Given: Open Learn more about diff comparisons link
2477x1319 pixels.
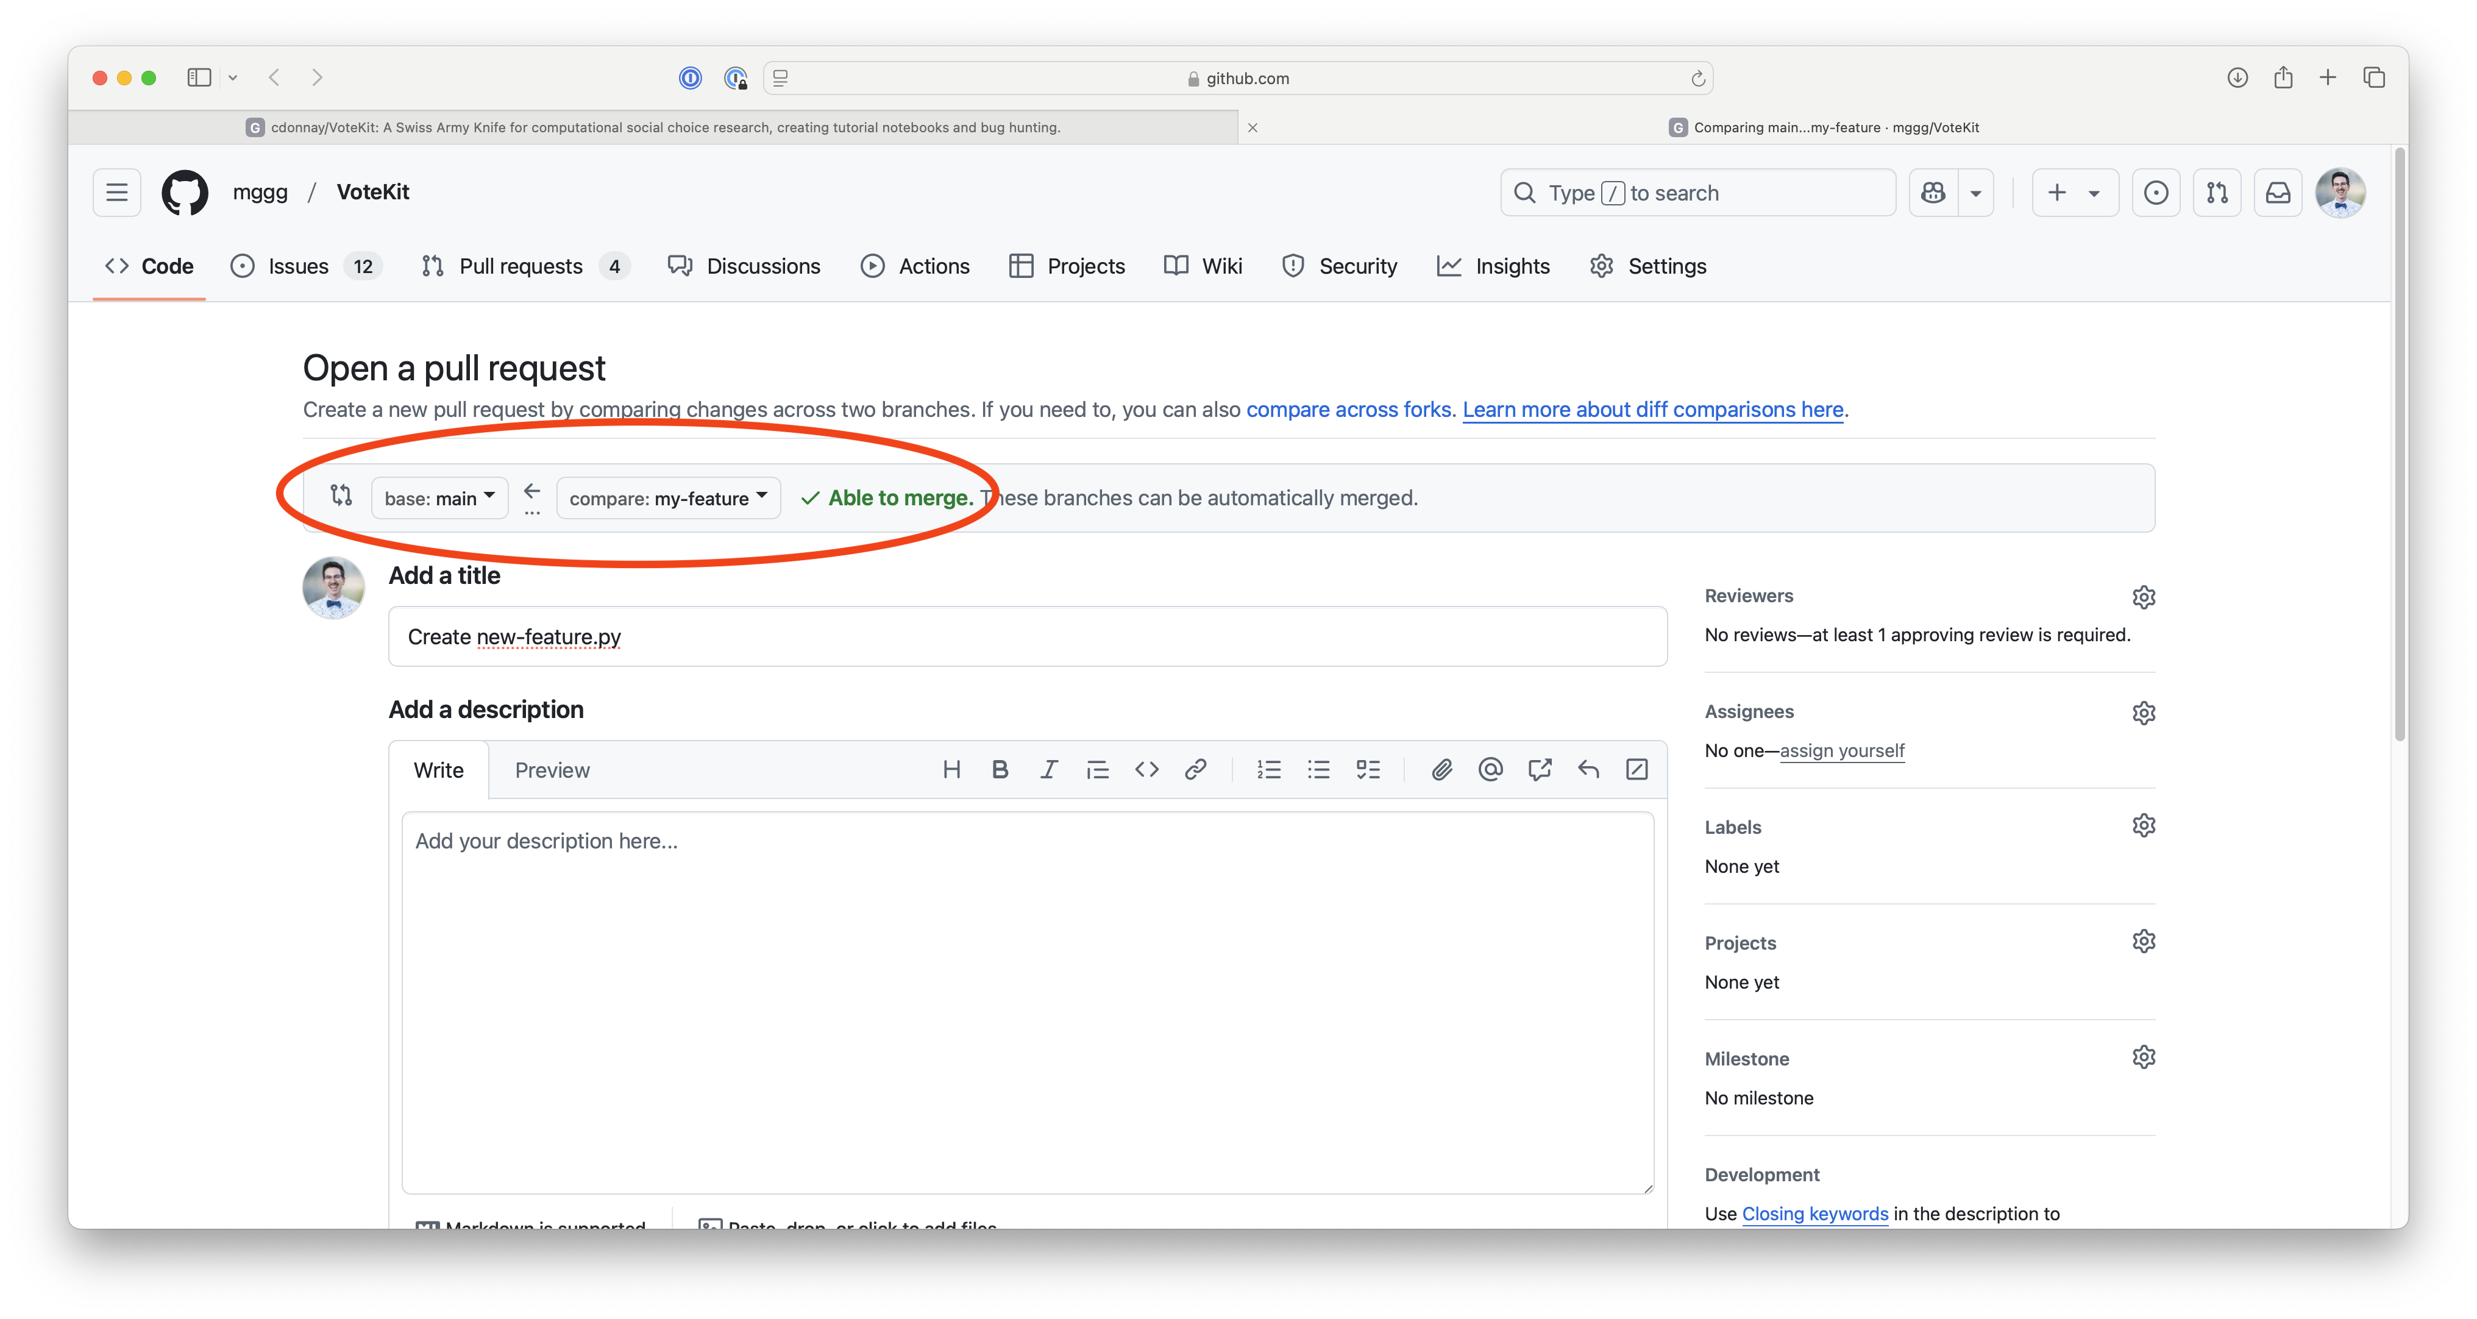Looking at the screenshot, I should click(x=1653, y=410).
